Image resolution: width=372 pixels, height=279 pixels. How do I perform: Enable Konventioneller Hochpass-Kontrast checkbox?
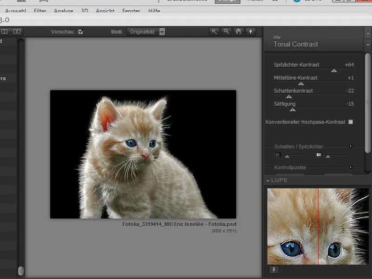point(351,122)
